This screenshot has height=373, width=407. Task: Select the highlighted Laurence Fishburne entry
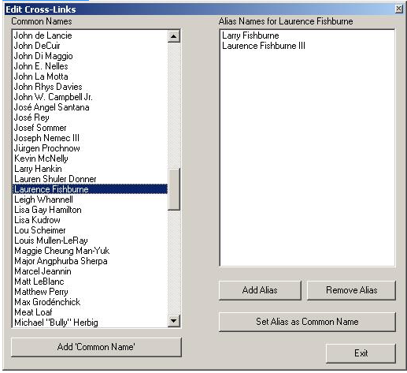tap(90, 189)
